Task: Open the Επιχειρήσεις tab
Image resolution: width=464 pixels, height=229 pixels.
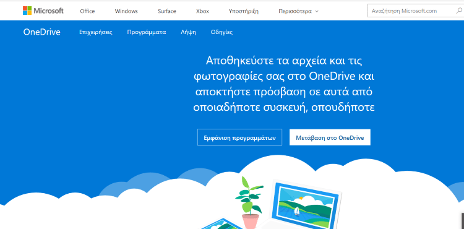Action: click(95, 32)
